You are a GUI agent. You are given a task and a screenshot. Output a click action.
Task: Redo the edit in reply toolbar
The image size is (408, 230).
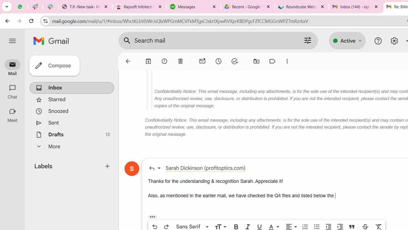[x=166, y=227]
